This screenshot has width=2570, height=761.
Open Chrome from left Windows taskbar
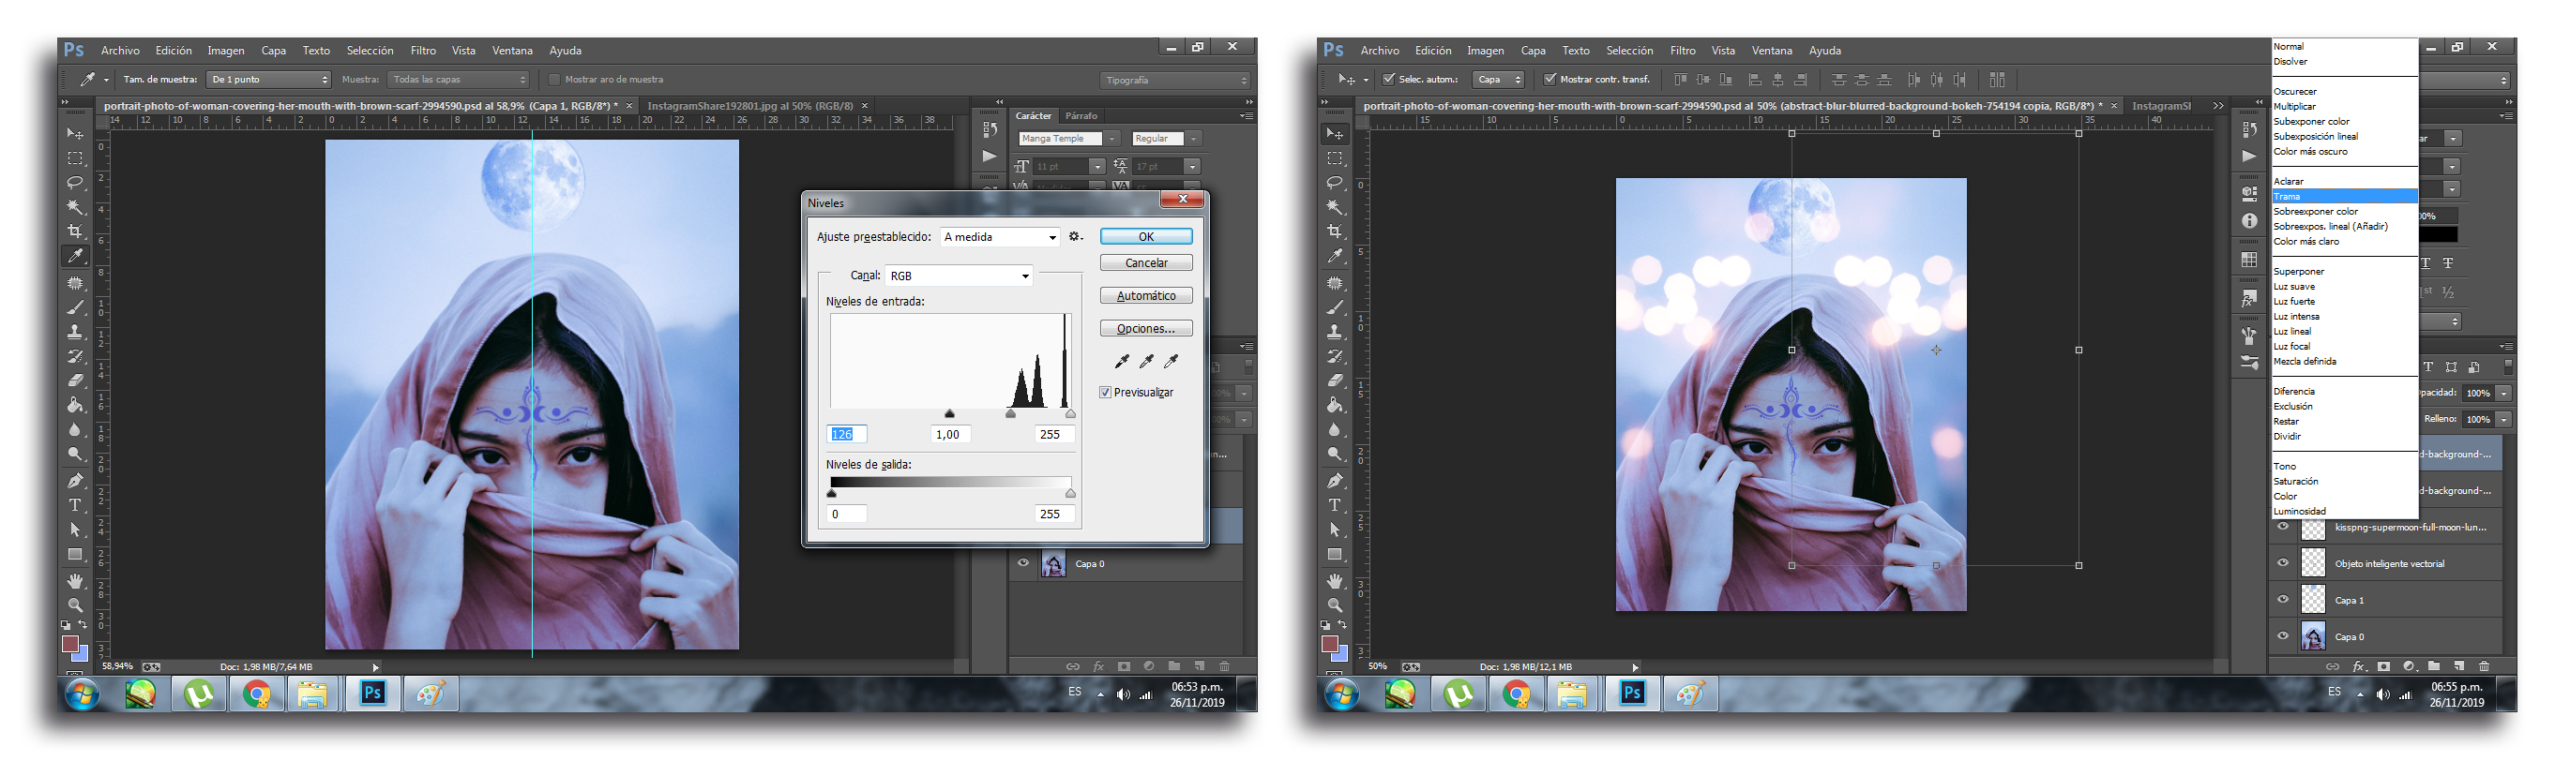pos(257,694)
